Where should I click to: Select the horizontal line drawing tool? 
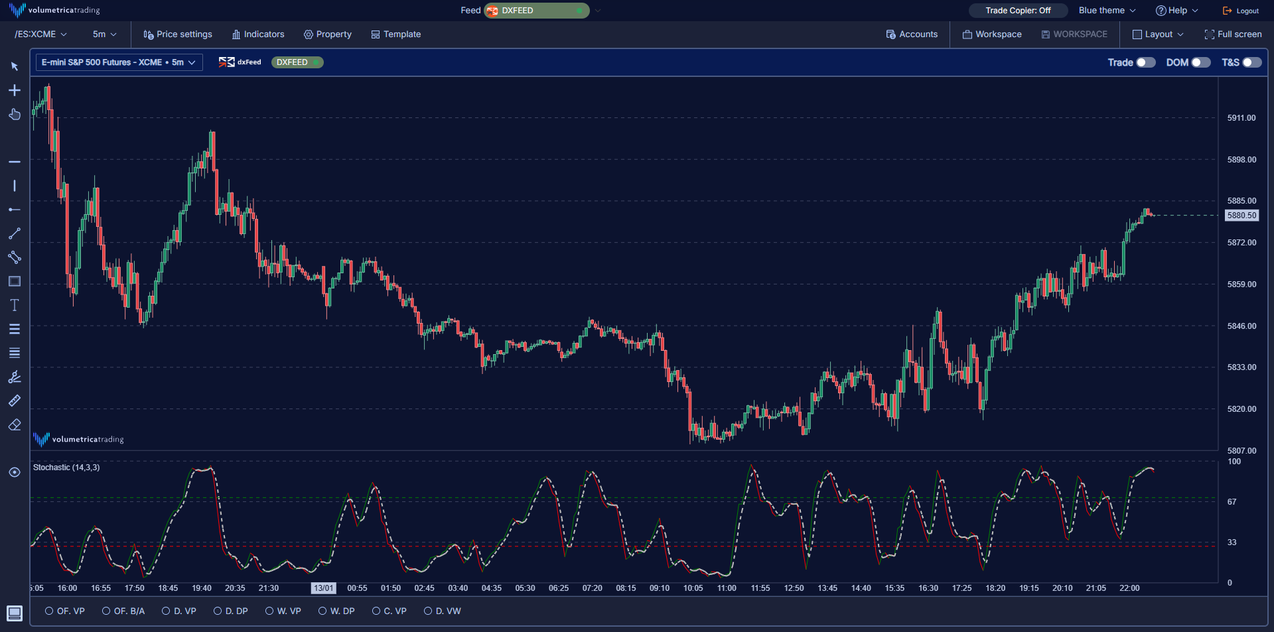(15, 162)
